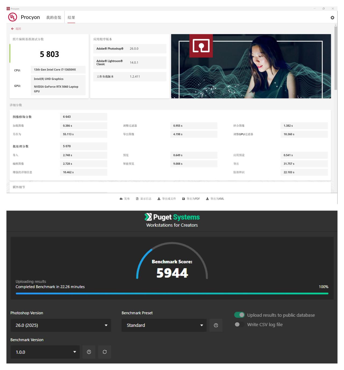Viewport: 344px width, 370px height.
Task: Click the red photo editing benchmark badge
Action: click(201, 46)
